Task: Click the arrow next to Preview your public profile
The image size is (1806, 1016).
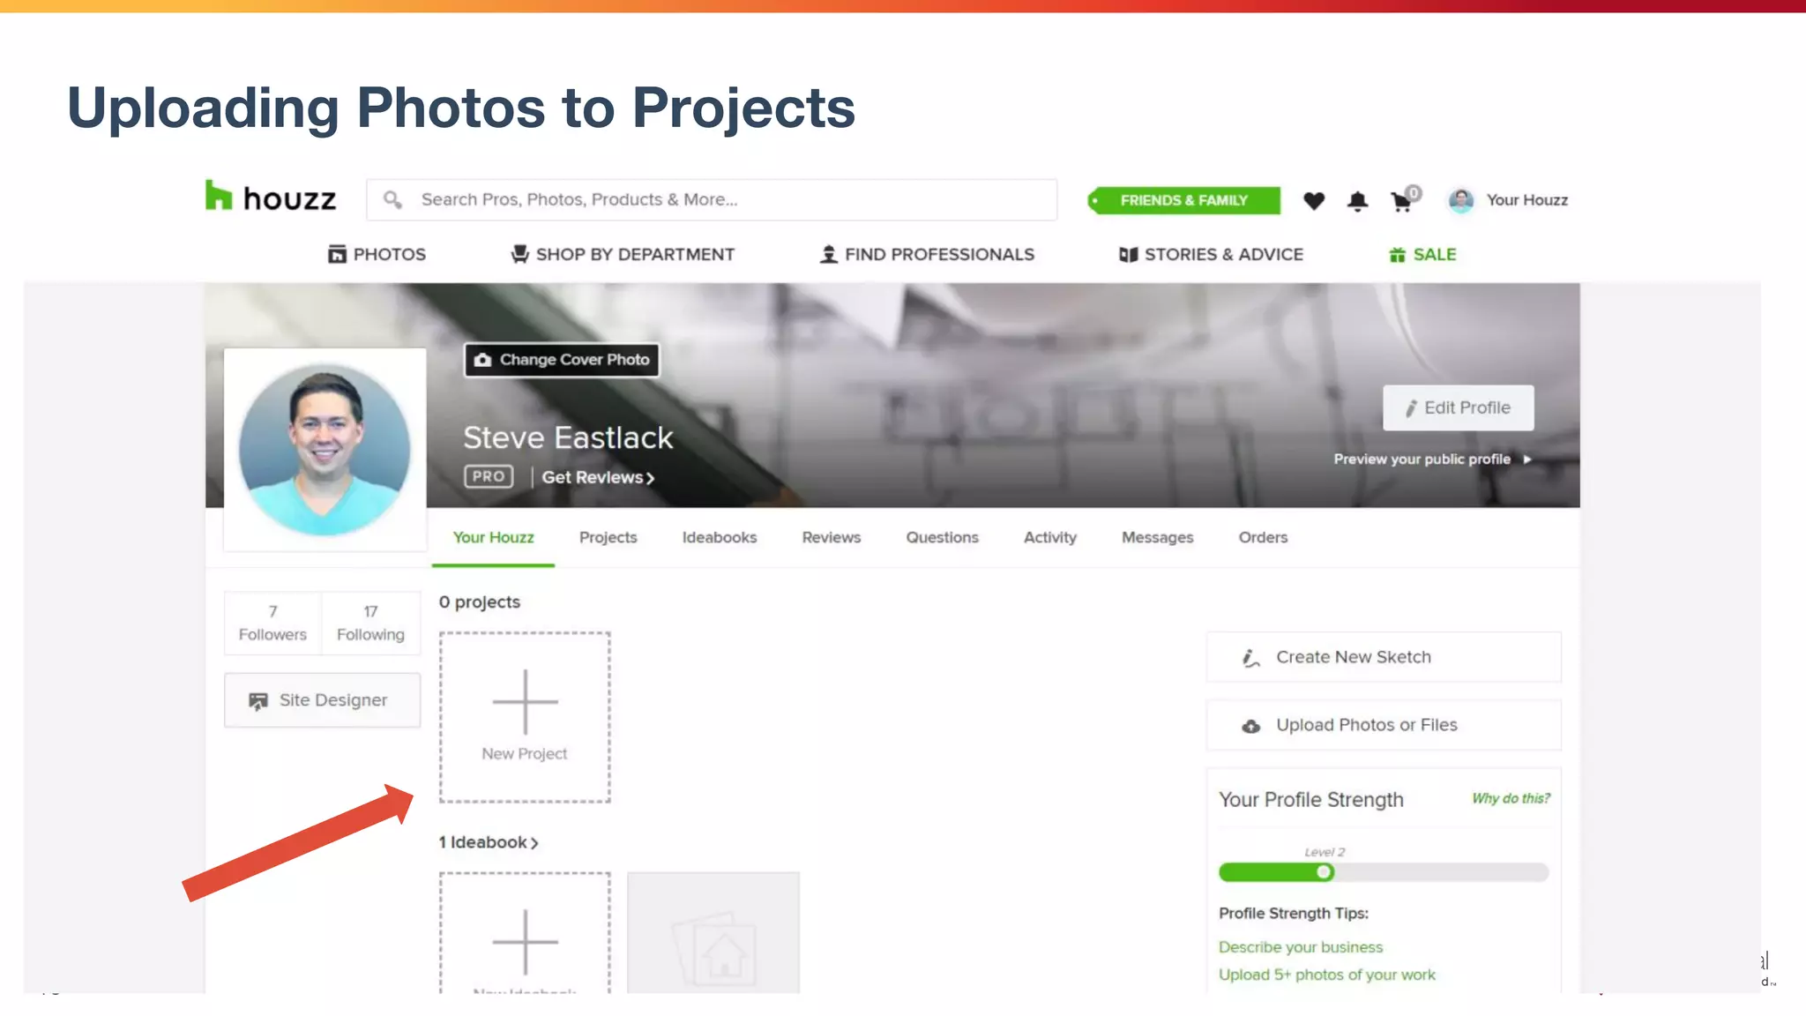Action: pyautogui.click(x=1527, y=459)
